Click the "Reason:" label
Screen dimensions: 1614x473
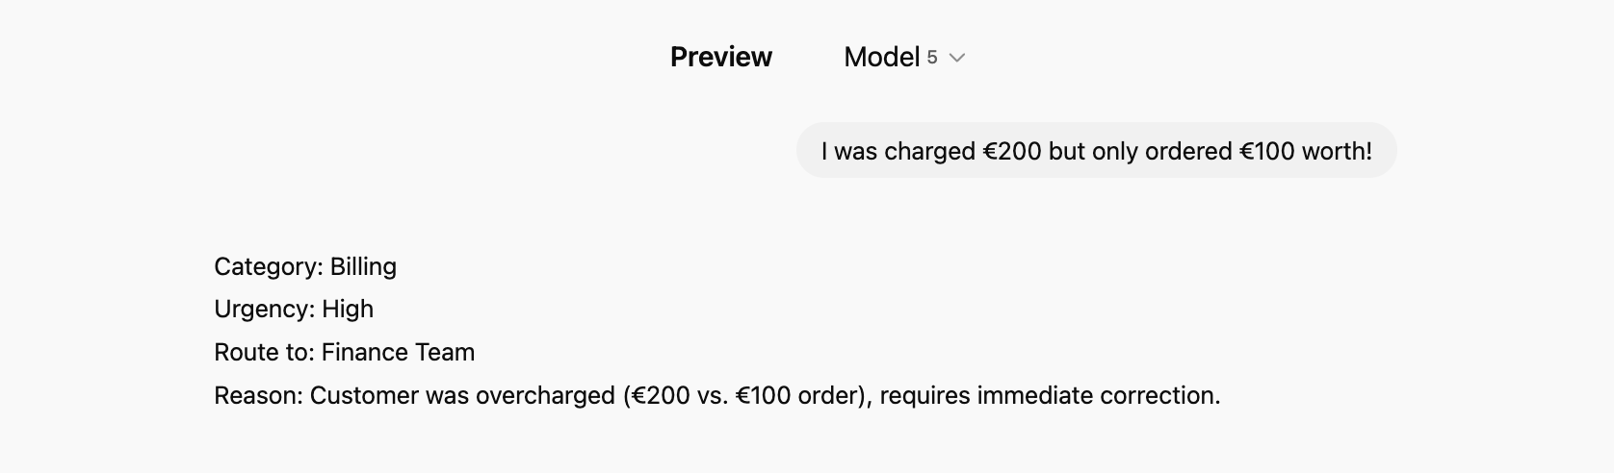(258, 395)
